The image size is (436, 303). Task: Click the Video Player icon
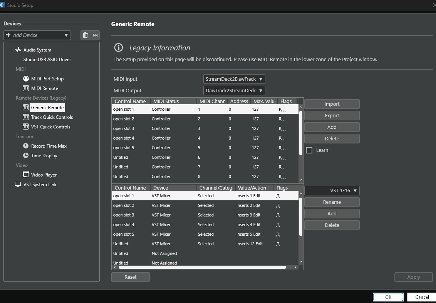[26, 175]
